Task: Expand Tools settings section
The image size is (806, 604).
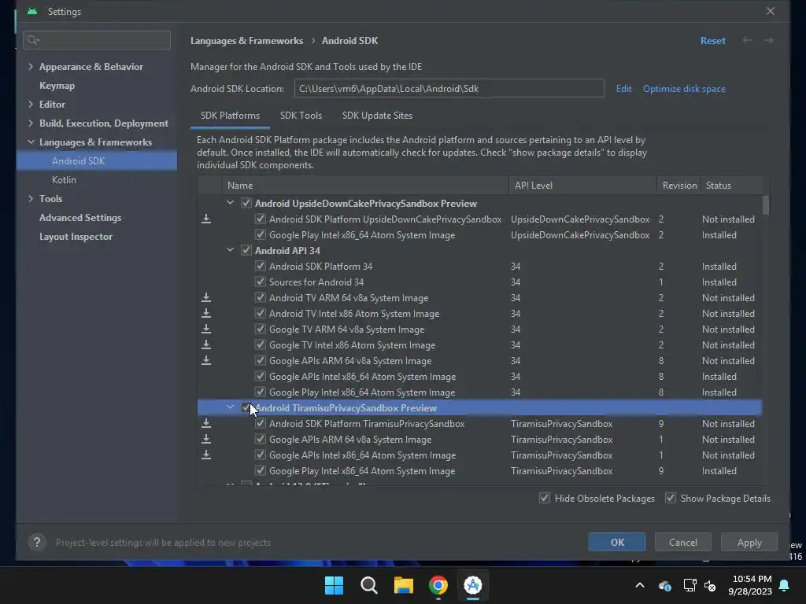Action: coord(31,199)
